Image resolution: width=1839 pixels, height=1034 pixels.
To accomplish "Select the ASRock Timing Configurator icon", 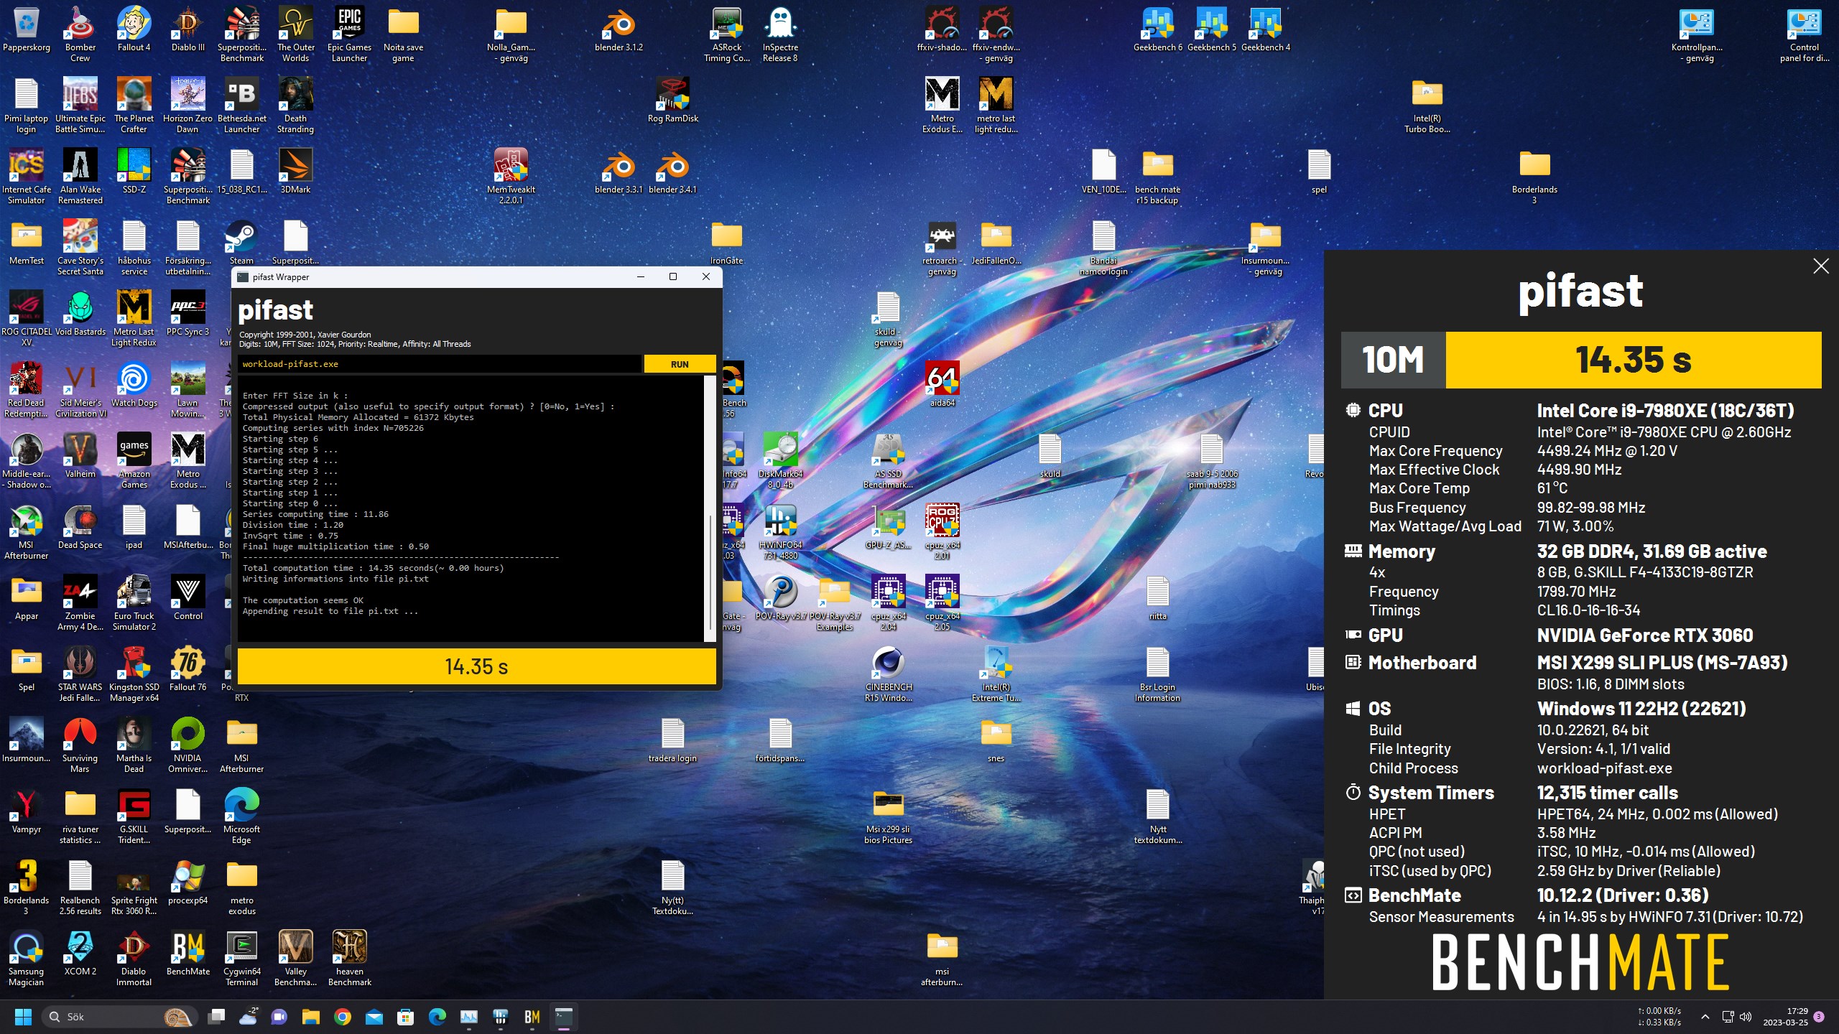I will point(727,34).
